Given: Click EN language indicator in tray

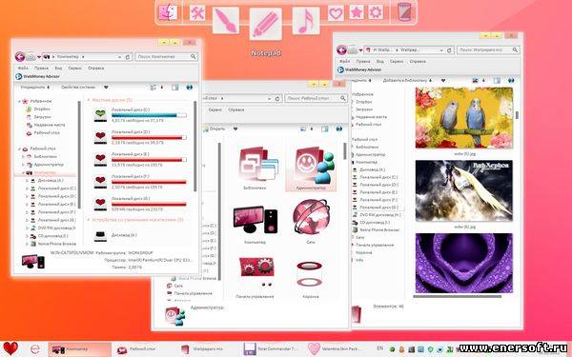Looking at the screenshot, I should point(379,348).
